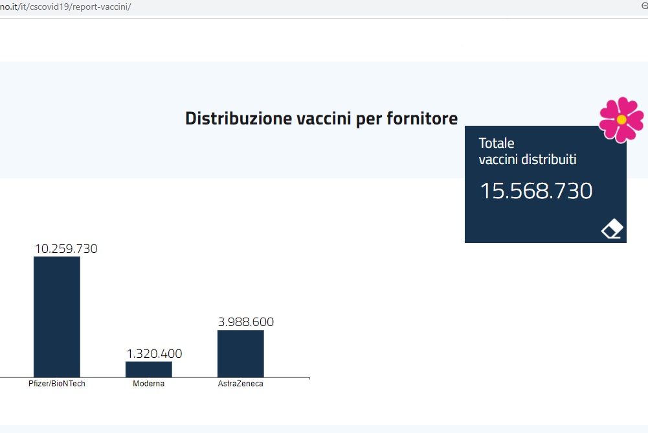Click the AstraZeneca axis label
Viewport: 648px width, 433px height.
[x=240, y=384]
